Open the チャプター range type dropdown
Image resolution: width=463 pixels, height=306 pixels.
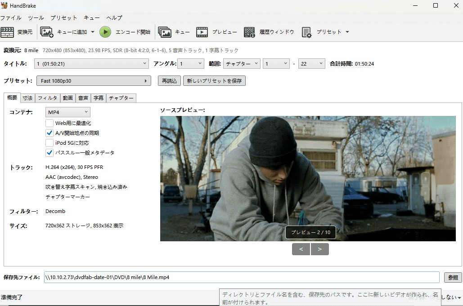coord(242,64)
